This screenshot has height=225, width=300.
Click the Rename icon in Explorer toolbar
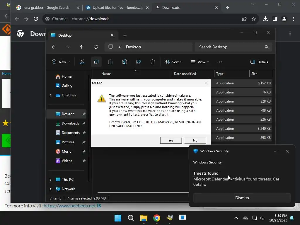click(x=124, y=62)
